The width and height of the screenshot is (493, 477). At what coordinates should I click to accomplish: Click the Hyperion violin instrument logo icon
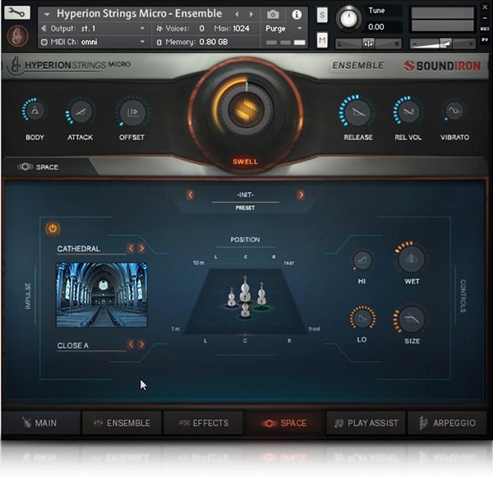(x=17, y=36)
